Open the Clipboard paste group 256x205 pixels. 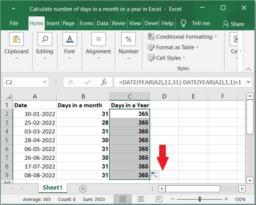(x=16, y=39)
